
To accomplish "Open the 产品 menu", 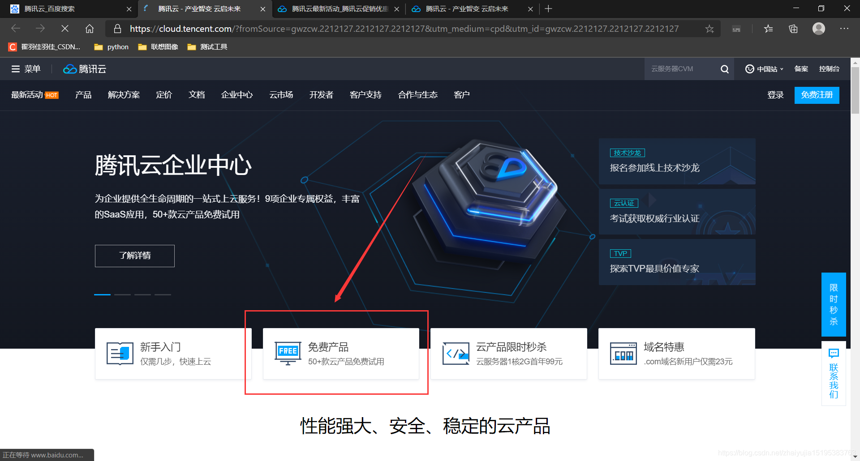I will click(x=83, y=95).
